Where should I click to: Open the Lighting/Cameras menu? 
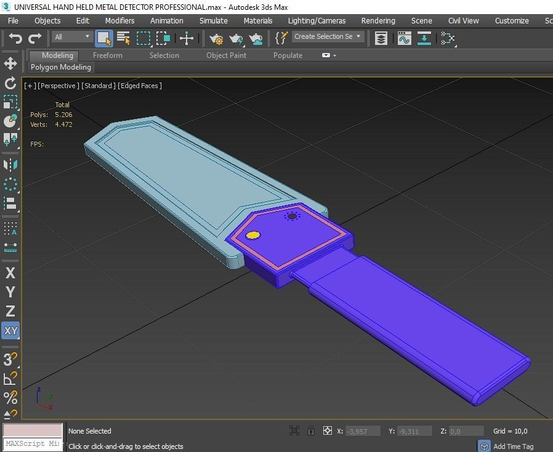tap(317, 21)
